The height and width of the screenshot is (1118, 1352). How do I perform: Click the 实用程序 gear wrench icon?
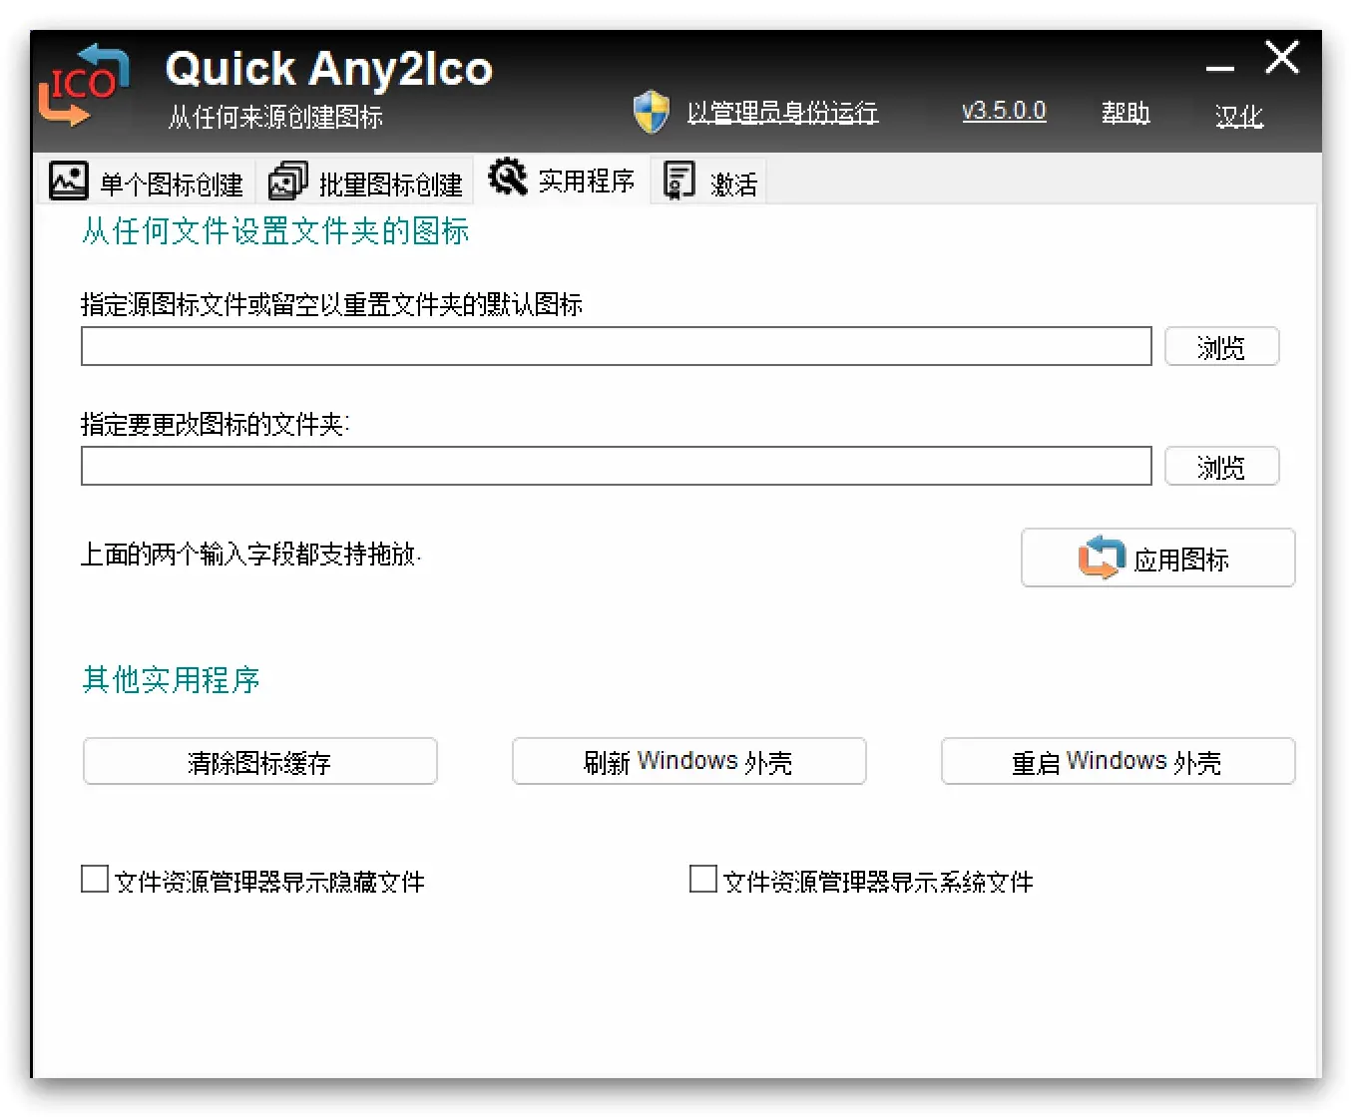508,178
